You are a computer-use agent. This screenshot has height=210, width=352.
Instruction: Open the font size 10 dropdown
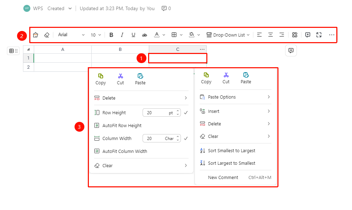[x=96, y=35]
